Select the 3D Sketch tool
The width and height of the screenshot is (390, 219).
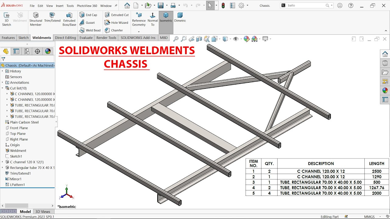[x=6, y=19]
